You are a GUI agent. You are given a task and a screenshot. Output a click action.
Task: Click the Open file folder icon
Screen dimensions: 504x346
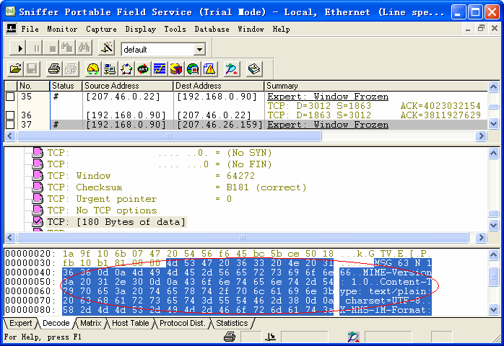point(15,69)
